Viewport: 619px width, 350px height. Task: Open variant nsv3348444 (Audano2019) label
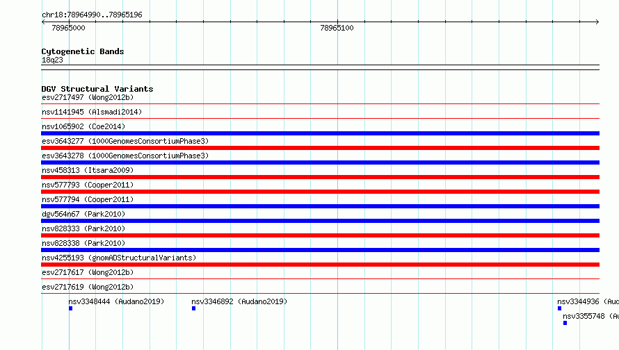click(116, 301)
